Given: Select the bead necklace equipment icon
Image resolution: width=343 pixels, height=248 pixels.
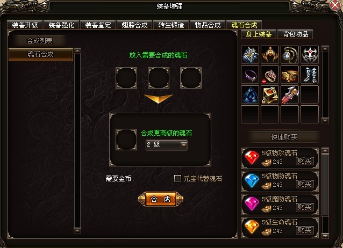Looking at the screenshot, I should pos(290,55).
